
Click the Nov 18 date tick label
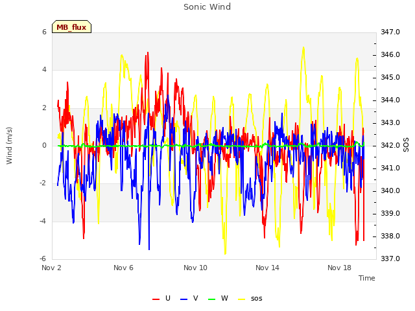coord(339,268)
